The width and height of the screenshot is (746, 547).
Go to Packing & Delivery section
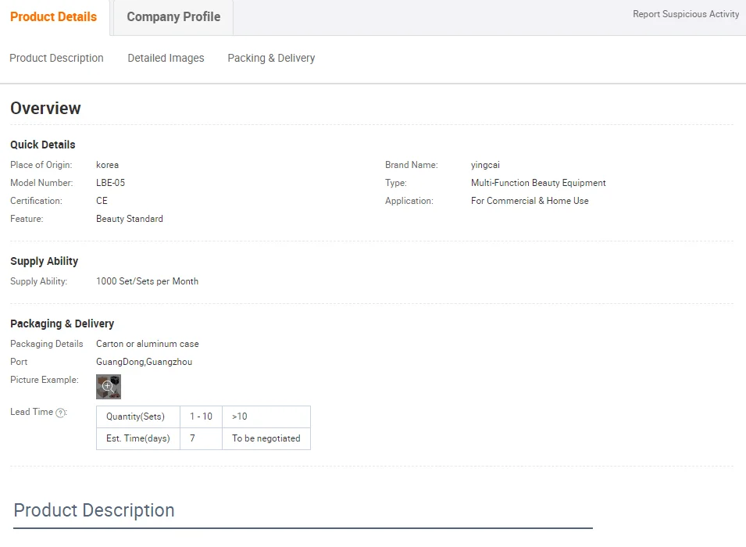coord(271,58)
